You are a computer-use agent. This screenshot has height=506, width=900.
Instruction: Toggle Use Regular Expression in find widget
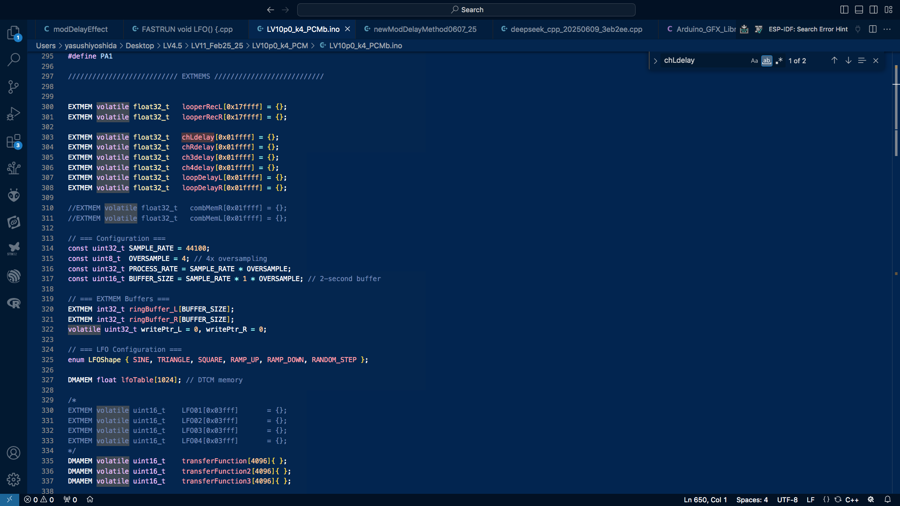coord(779,61)
